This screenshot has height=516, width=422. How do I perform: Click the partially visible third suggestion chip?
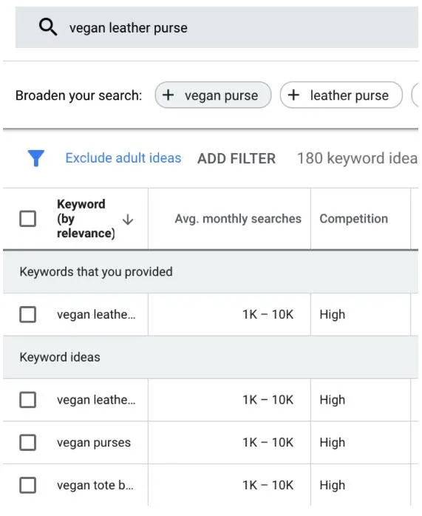point(415,95)
